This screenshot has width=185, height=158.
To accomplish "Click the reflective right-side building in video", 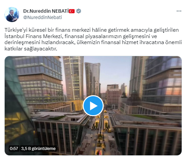I will click(162, 83).
